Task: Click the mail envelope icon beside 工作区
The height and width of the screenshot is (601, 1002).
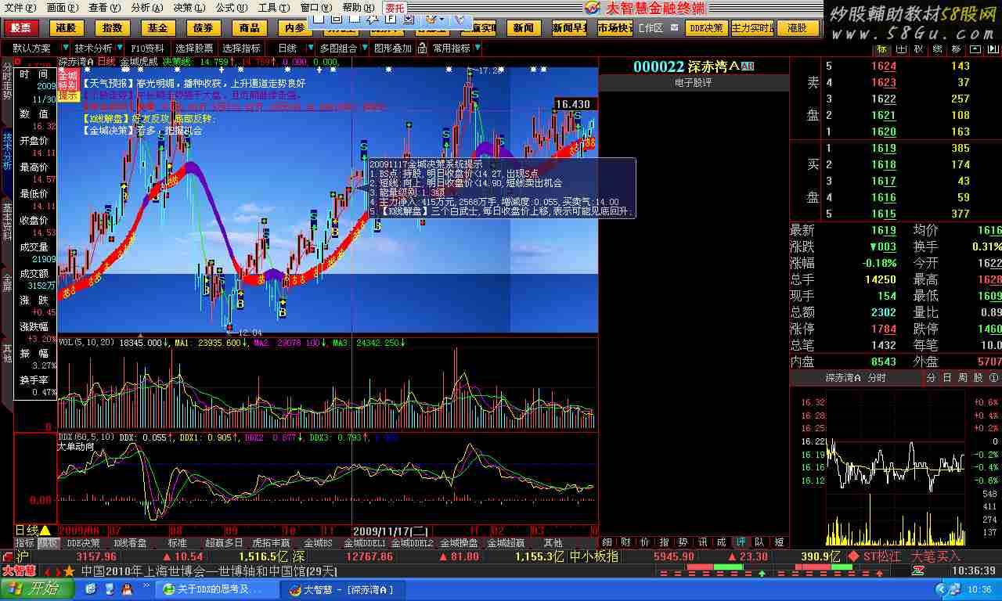Action: (x=674, y=28)
